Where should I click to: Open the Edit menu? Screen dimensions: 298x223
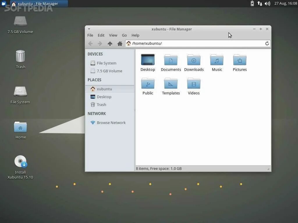[101, 35]
